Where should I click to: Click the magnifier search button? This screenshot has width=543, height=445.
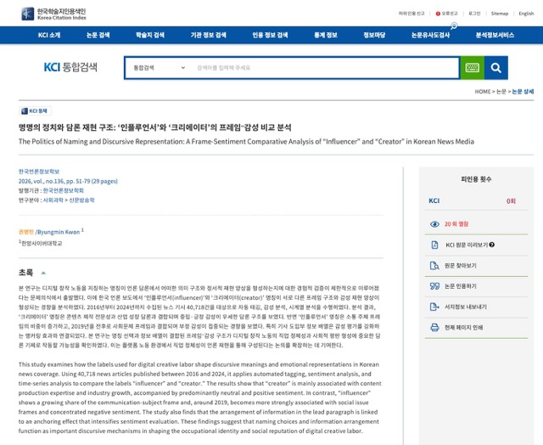pos(495,68)
